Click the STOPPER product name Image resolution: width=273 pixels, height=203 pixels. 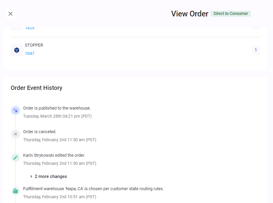[x=34, y=45]
